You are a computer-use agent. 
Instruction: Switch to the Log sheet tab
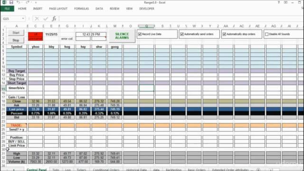point(68,170)
